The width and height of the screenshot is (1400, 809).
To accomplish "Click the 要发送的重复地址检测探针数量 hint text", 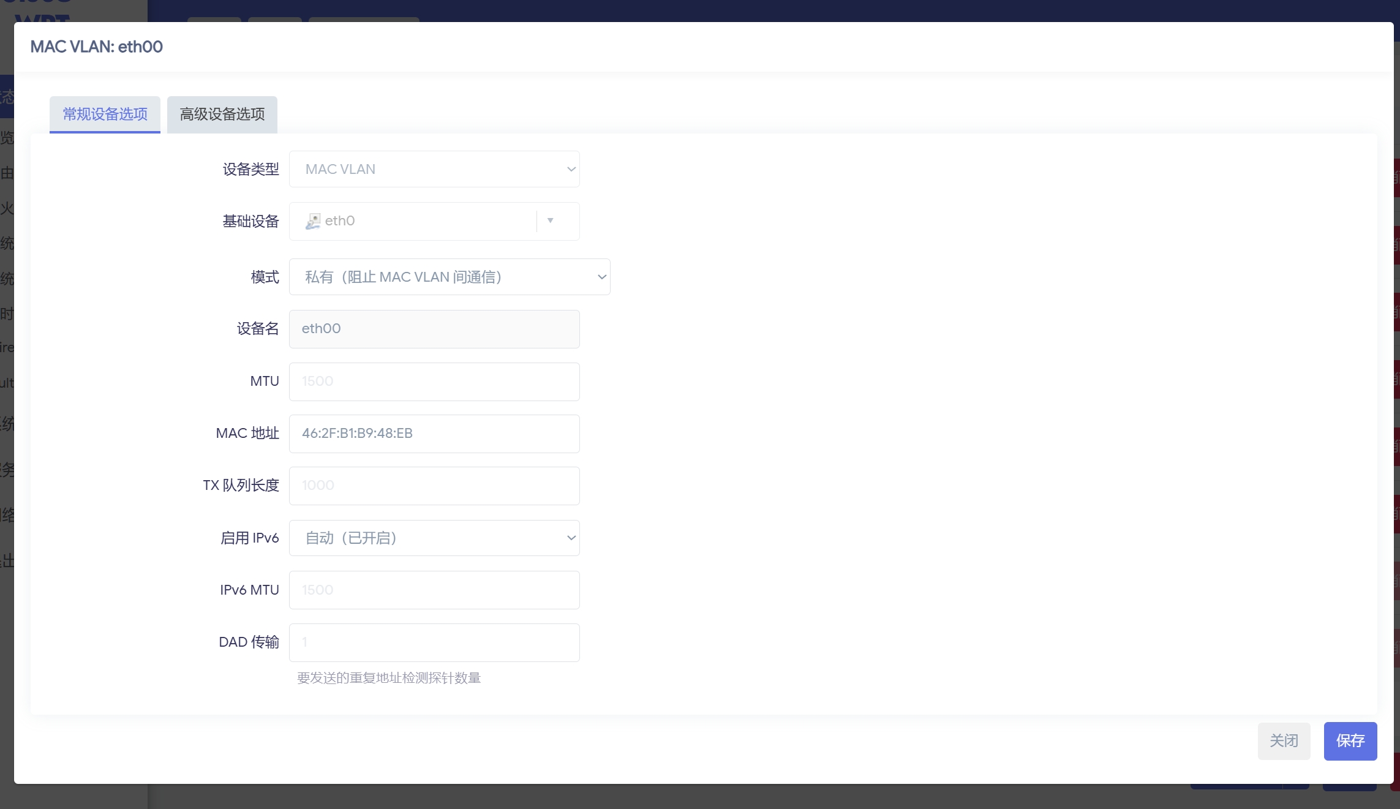I will pyautogui.click(x=389, y=678).
